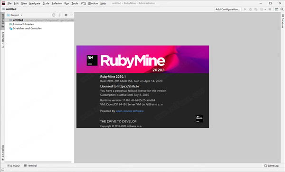Minimize the RubyMine window
The width and height of the screenshot is (285, 172).
[261, 3]
